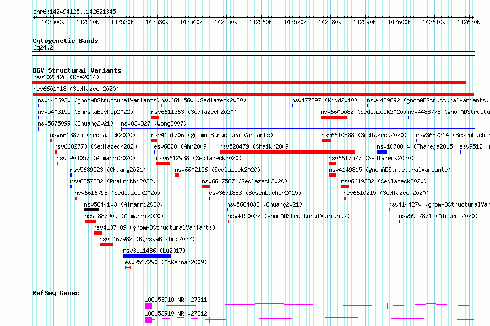This screenshot has height=326, width=490.
Task: Select the LOC153910|NR_027312 gene label
Action: tap(176, 313)
